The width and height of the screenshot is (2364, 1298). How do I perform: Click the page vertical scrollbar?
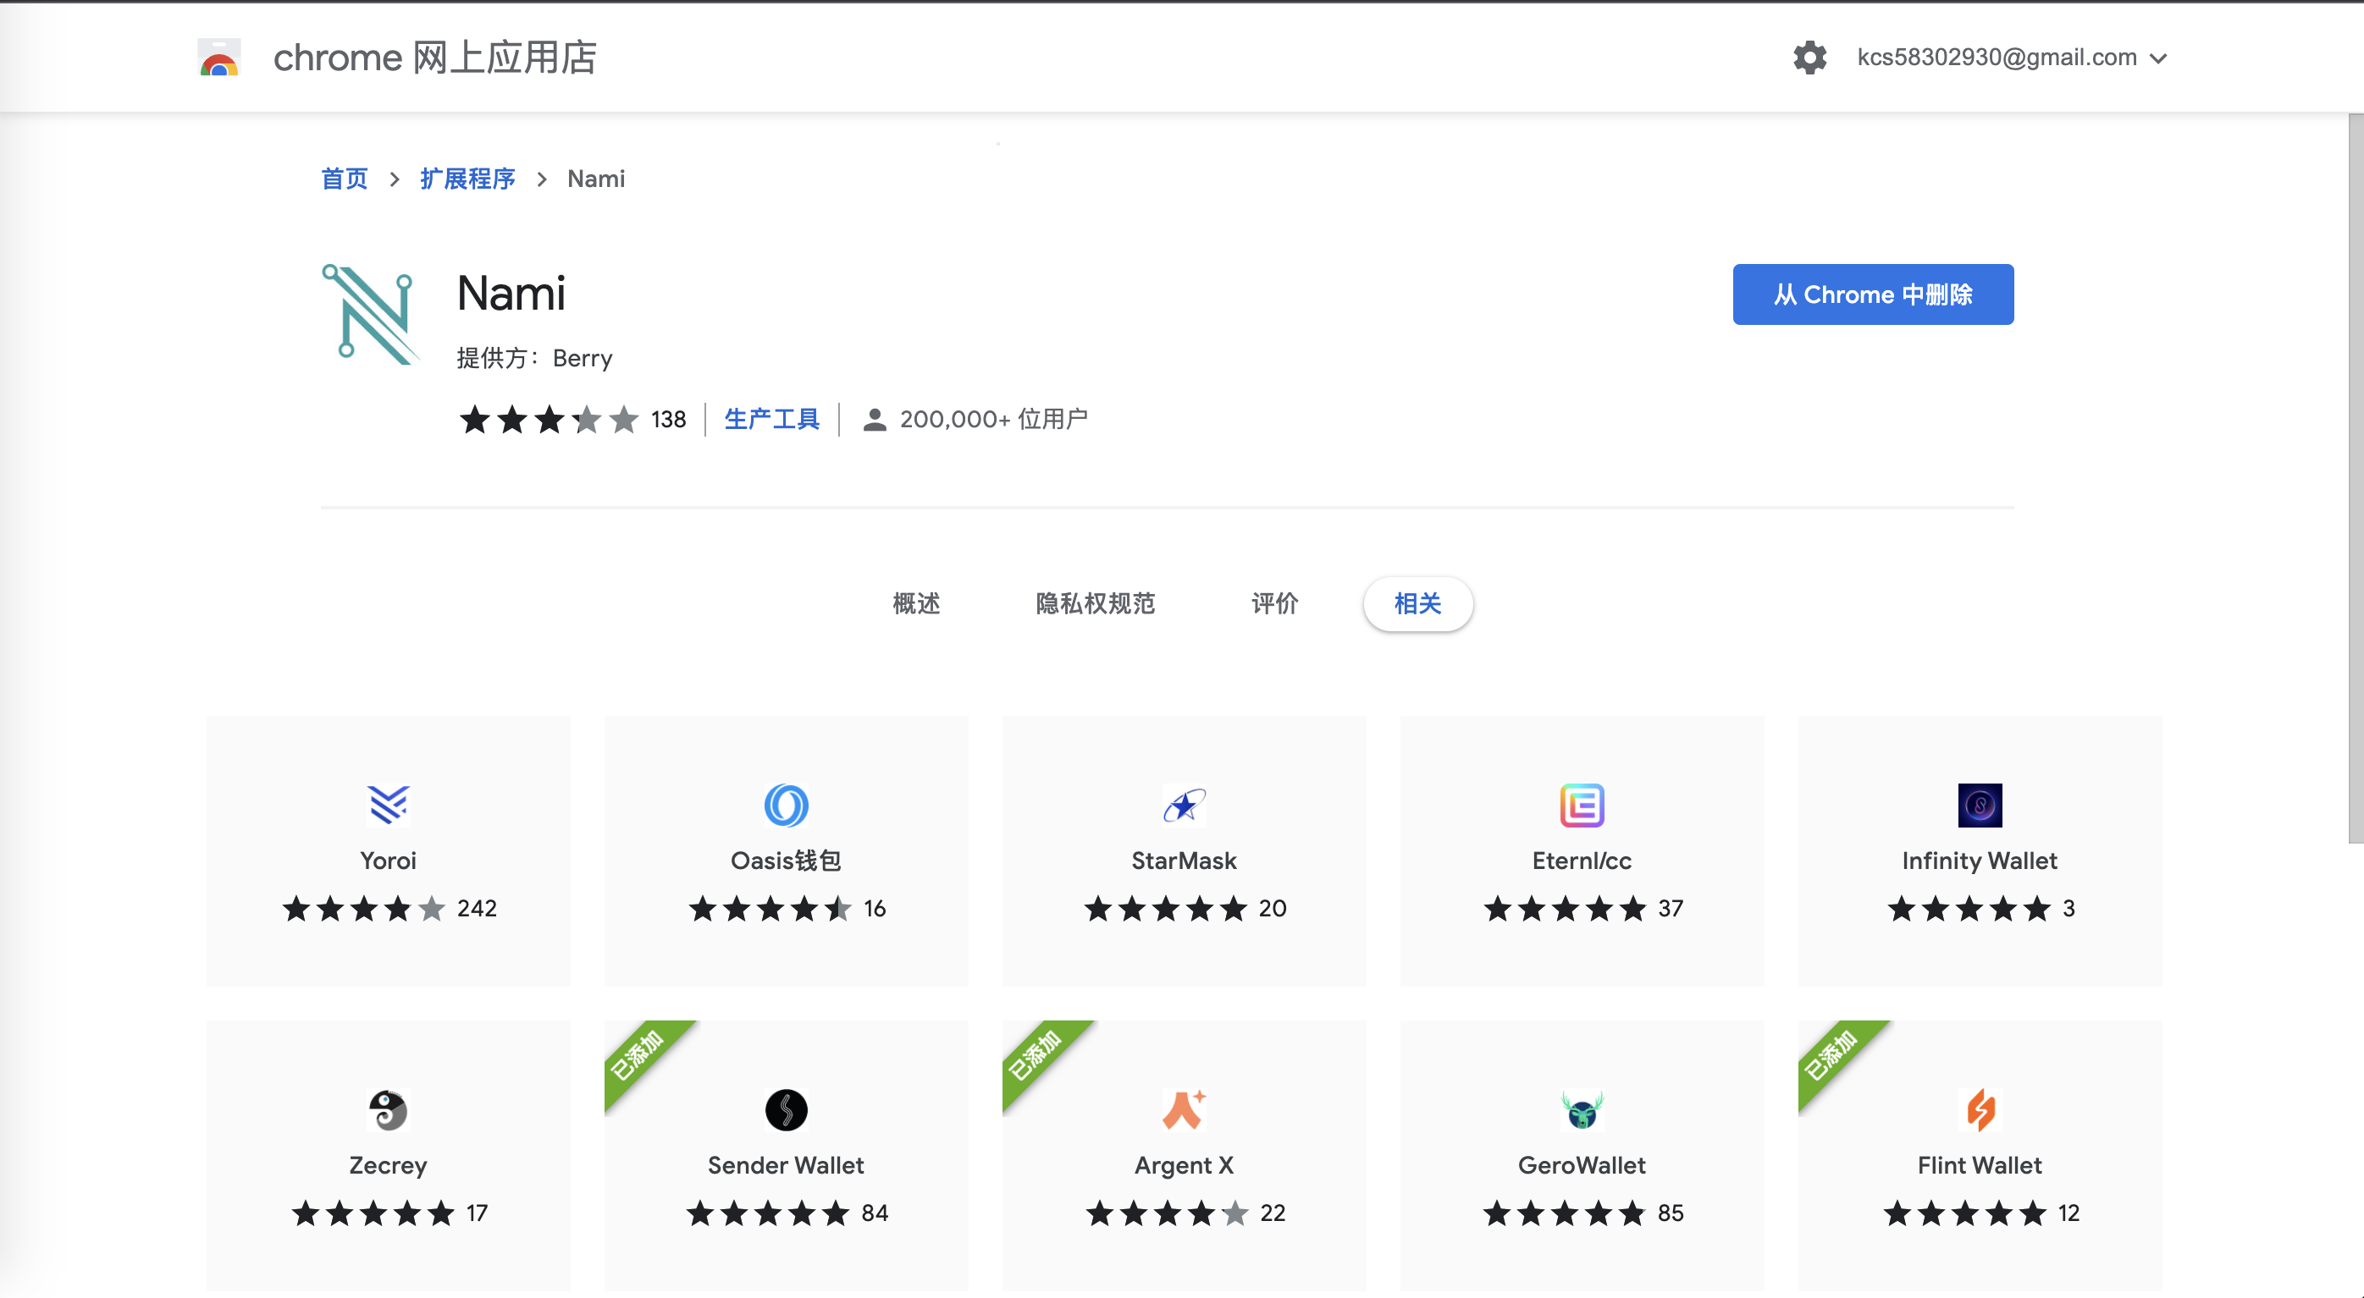[x=2355, y=477]
